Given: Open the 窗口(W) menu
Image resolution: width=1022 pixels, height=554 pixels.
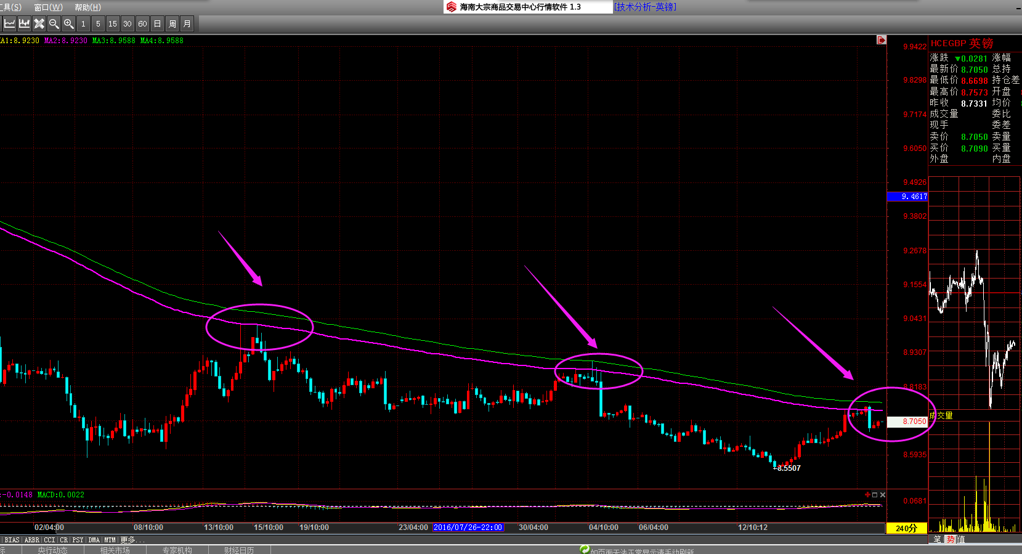Looking at the screenshot, I should (x=48, y=7).
